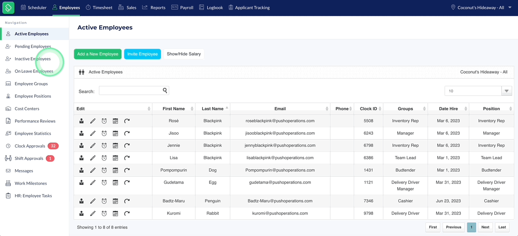This screenshot has height=236, width=518.
Task: Edit Gudetama's record with pencil icon
Action: [x=93, y=183]
